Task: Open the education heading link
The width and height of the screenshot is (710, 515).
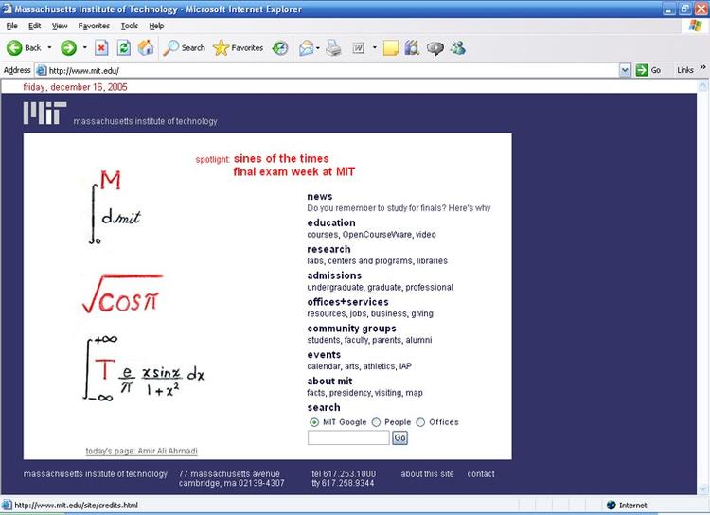Action: [x=331, y=222]
